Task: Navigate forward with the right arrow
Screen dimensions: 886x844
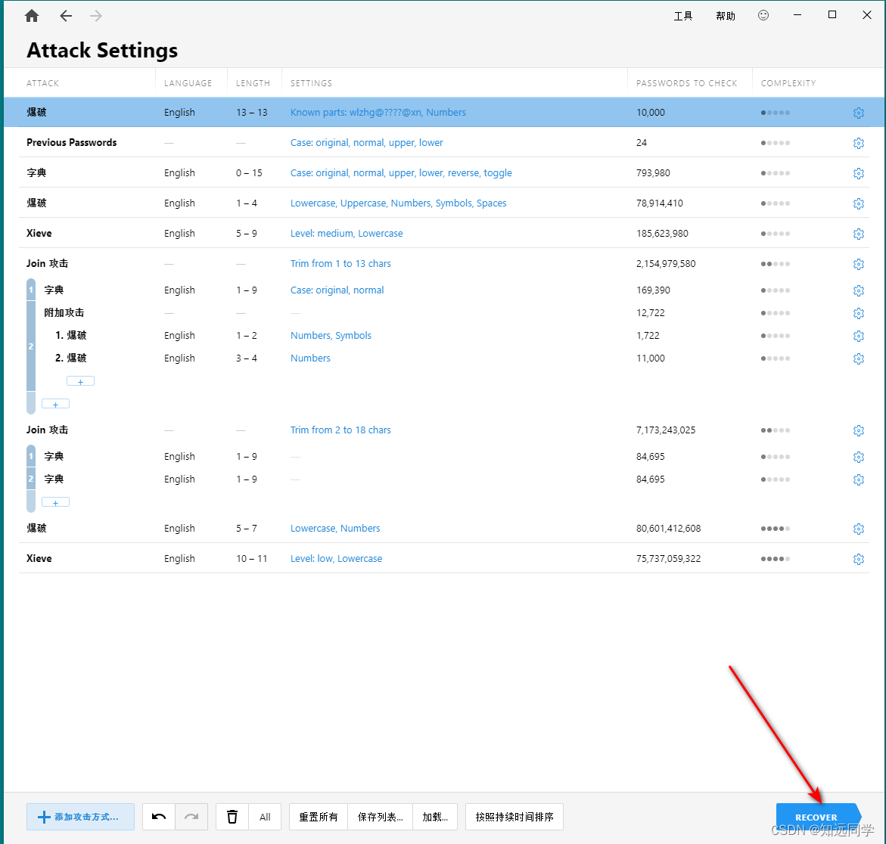Action: coord(96,16)
